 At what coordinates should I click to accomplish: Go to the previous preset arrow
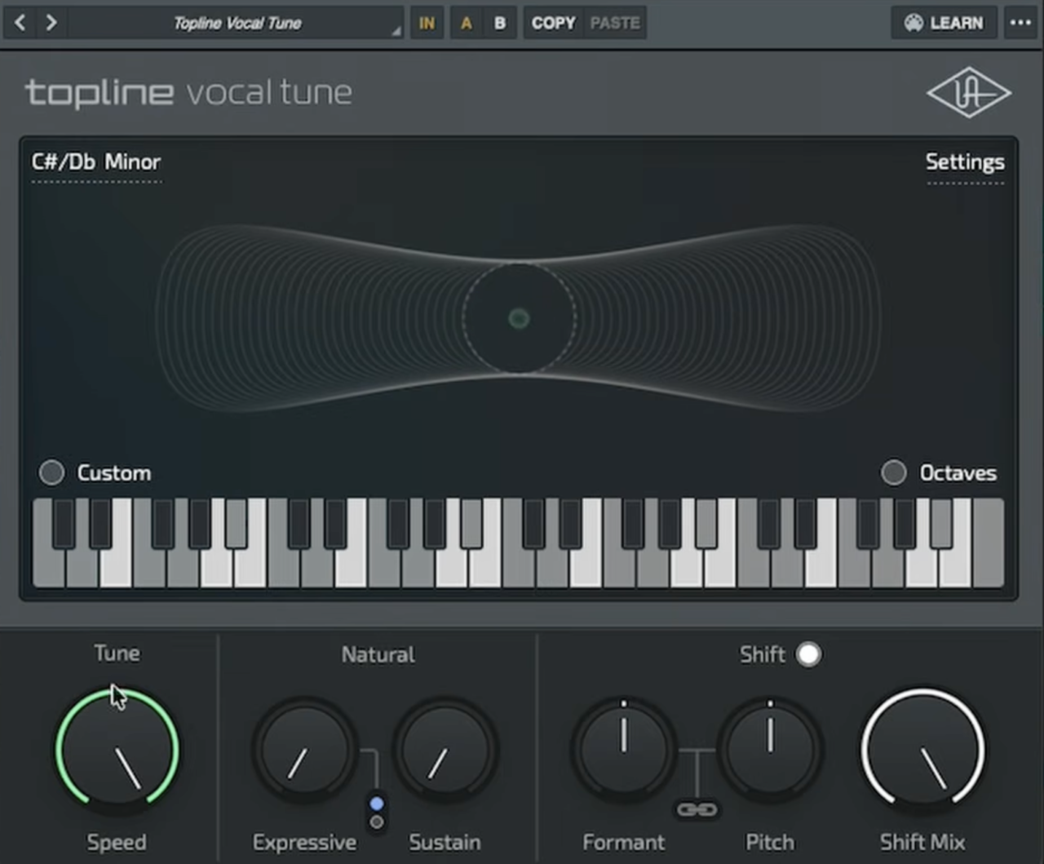coord(20,22)
